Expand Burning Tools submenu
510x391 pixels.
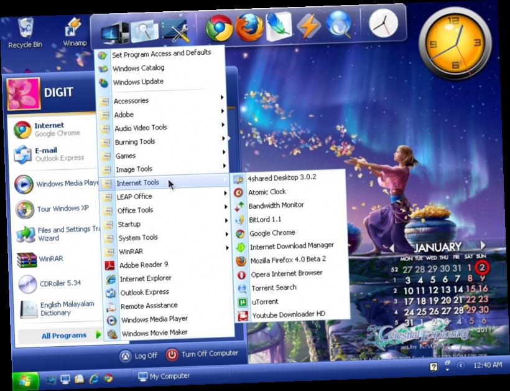[162, 141]
